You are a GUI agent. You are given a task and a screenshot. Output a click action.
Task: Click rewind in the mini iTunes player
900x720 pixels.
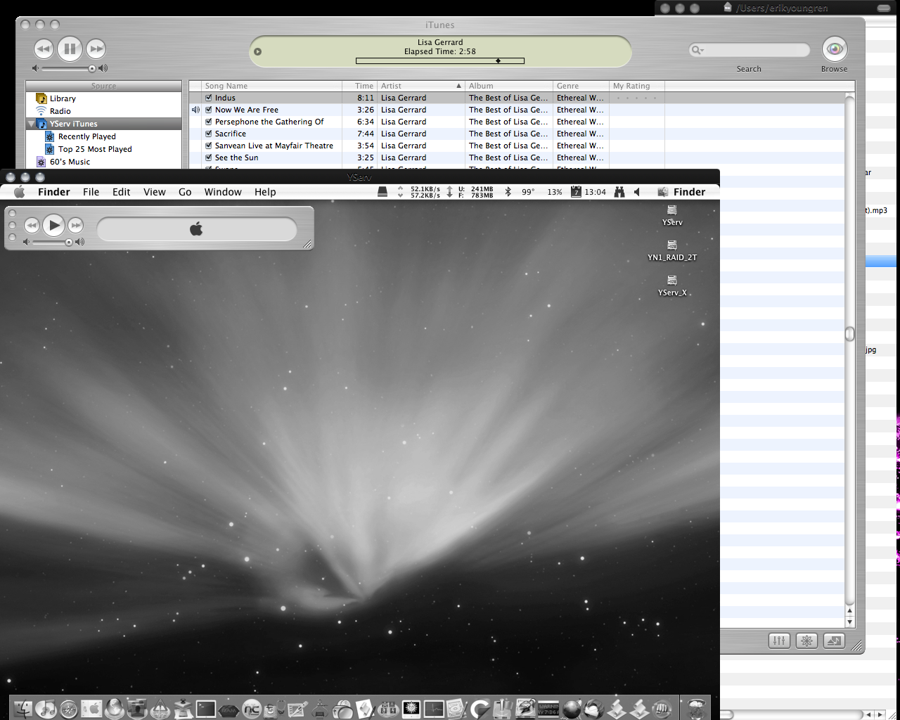coord(32,225)
